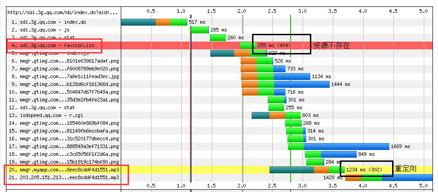Click the 285 ms duration label
Viewport: 438px width, 192px height.
(219, 30)
